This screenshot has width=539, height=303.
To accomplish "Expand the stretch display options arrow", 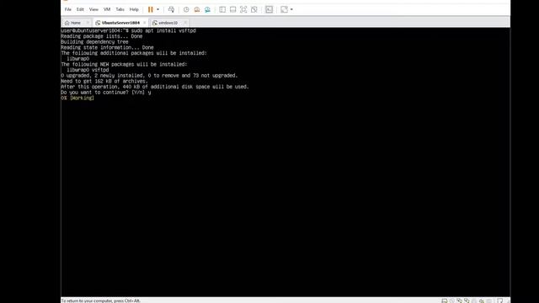I will (291, 9).
